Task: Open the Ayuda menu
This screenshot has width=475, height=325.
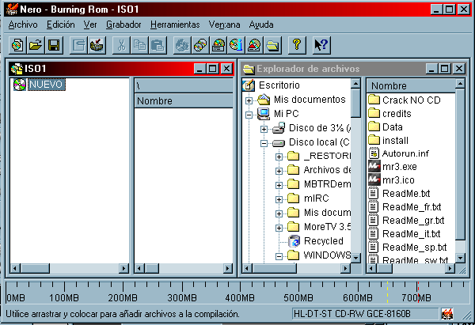Action: (x=261, y=25)
